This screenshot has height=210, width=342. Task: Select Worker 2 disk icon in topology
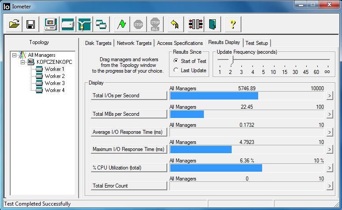39,76
